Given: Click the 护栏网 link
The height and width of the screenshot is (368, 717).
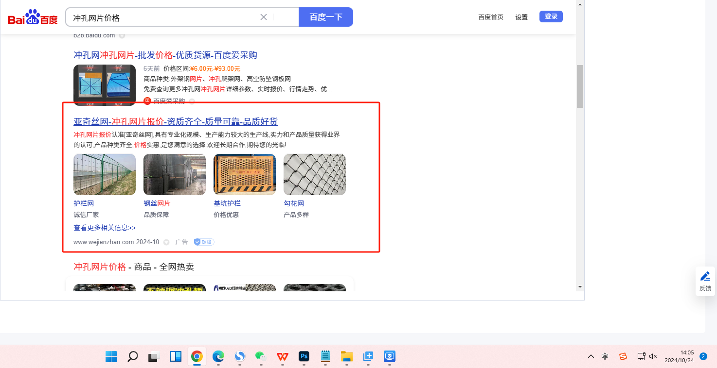Looking at the screenshot, I should pos(84,203).
